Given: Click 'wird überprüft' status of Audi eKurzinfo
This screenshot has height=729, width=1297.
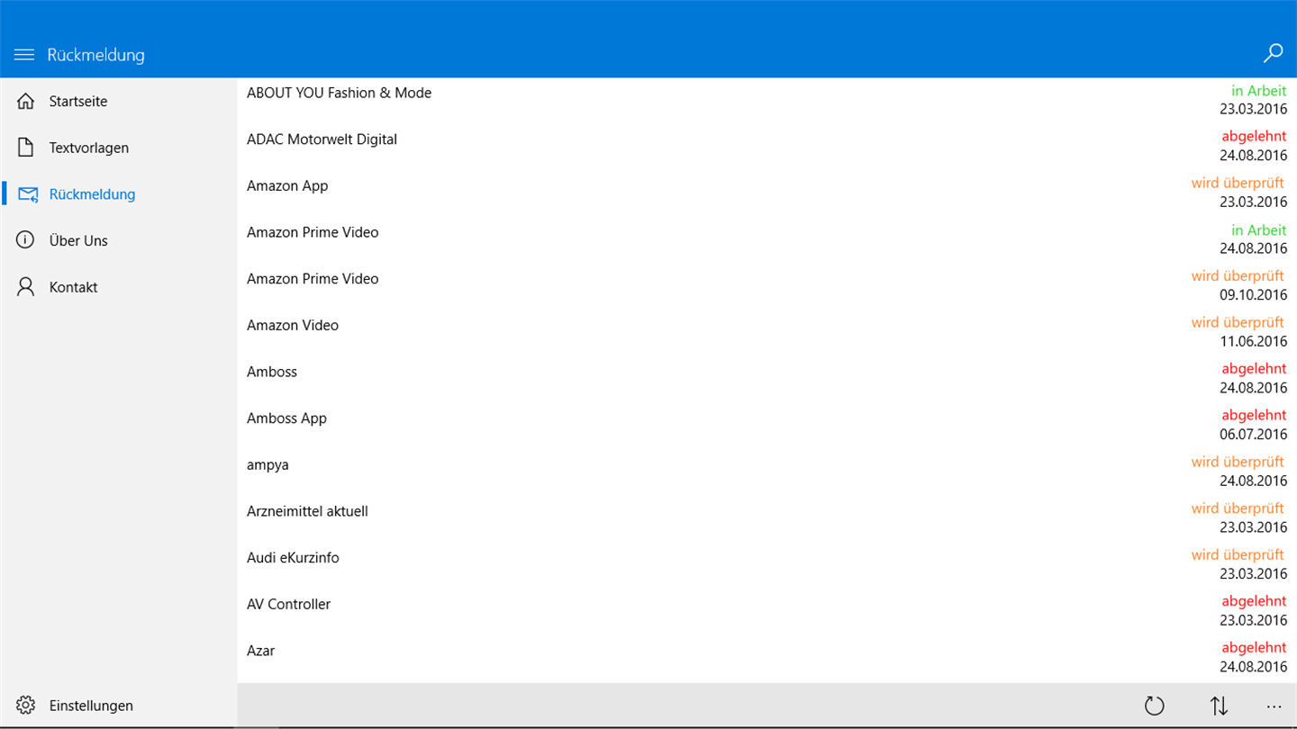Looking at the screenshot, I should pos(1238,555).
